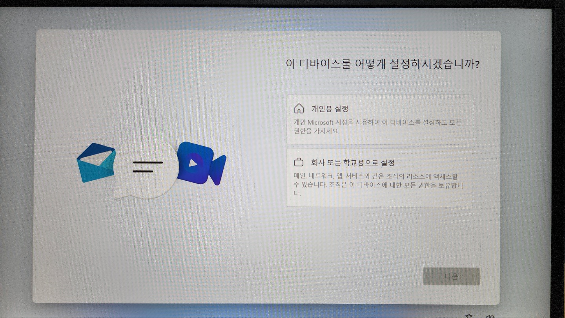Click the 다음 button
Image resolution: width=565 pixels, height=318 pixels.
[451, 276]
